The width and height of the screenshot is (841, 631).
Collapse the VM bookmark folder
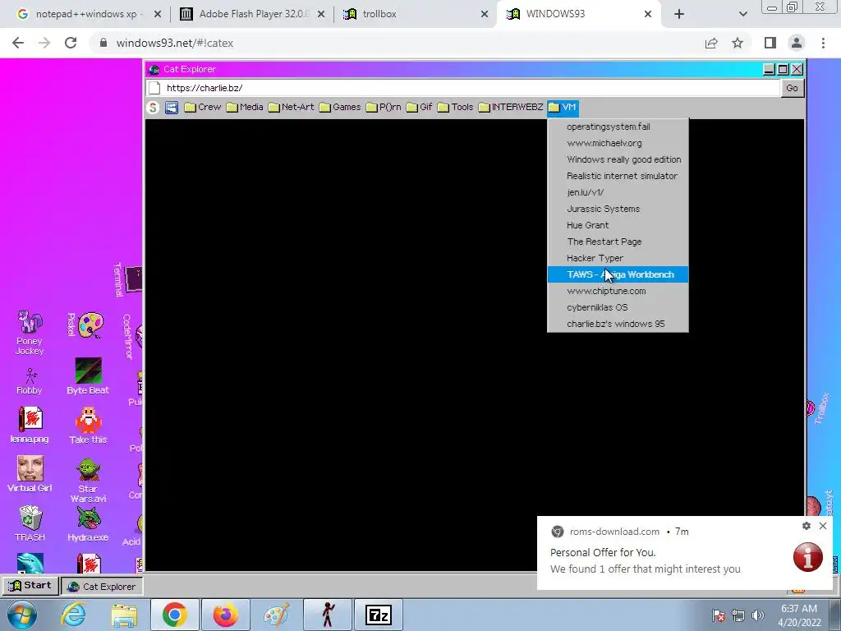coord(563,108)
